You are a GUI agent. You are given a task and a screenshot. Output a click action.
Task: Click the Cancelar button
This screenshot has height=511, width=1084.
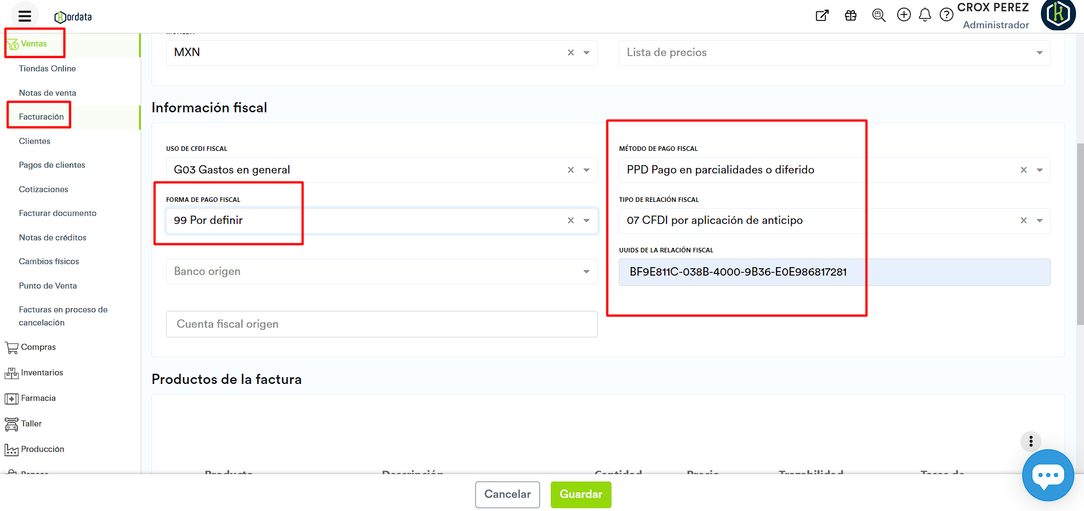click(507, 495)
